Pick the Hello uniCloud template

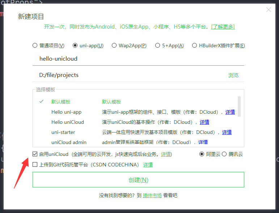[x=68, y=122]
